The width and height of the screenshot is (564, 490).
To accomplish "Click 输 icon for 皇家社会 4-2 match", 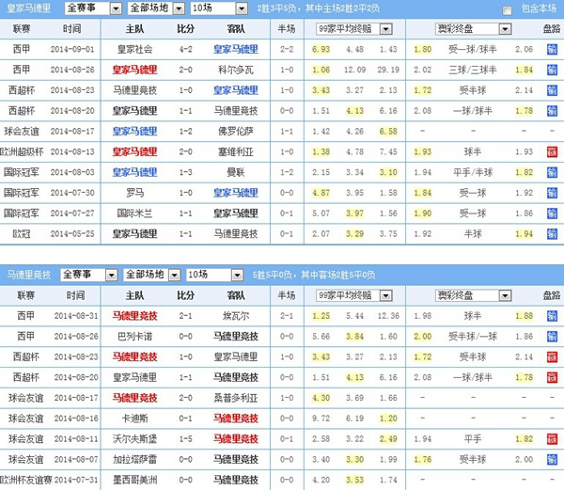I will click(x=552, y=49).
